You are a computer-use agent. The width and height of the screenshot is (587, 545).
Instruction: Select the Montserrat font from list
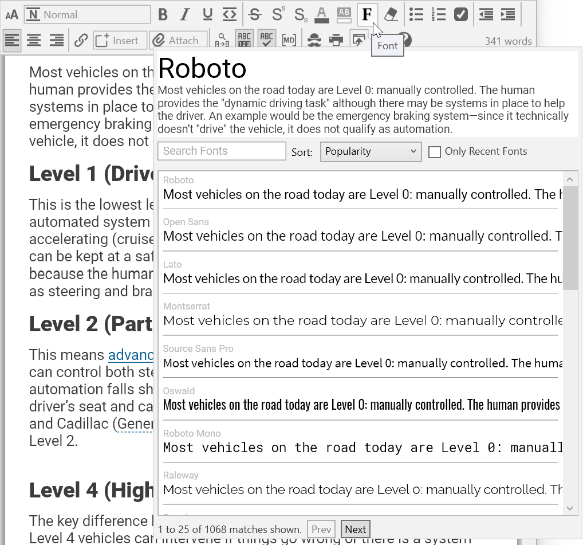360,315
